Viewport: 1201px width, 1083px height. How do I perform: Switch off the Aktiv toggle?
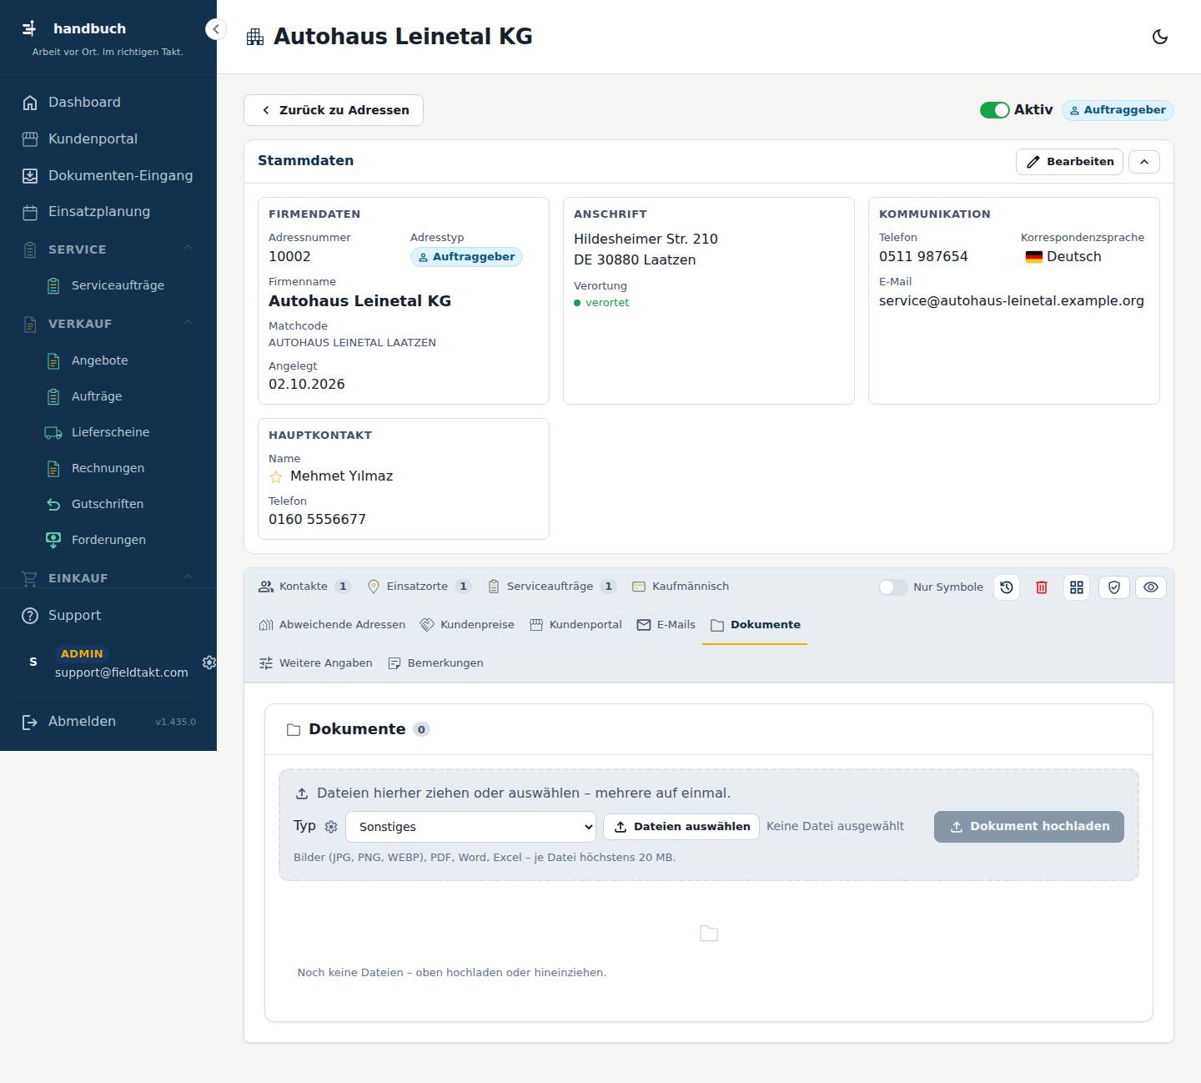tap(994, 110)
